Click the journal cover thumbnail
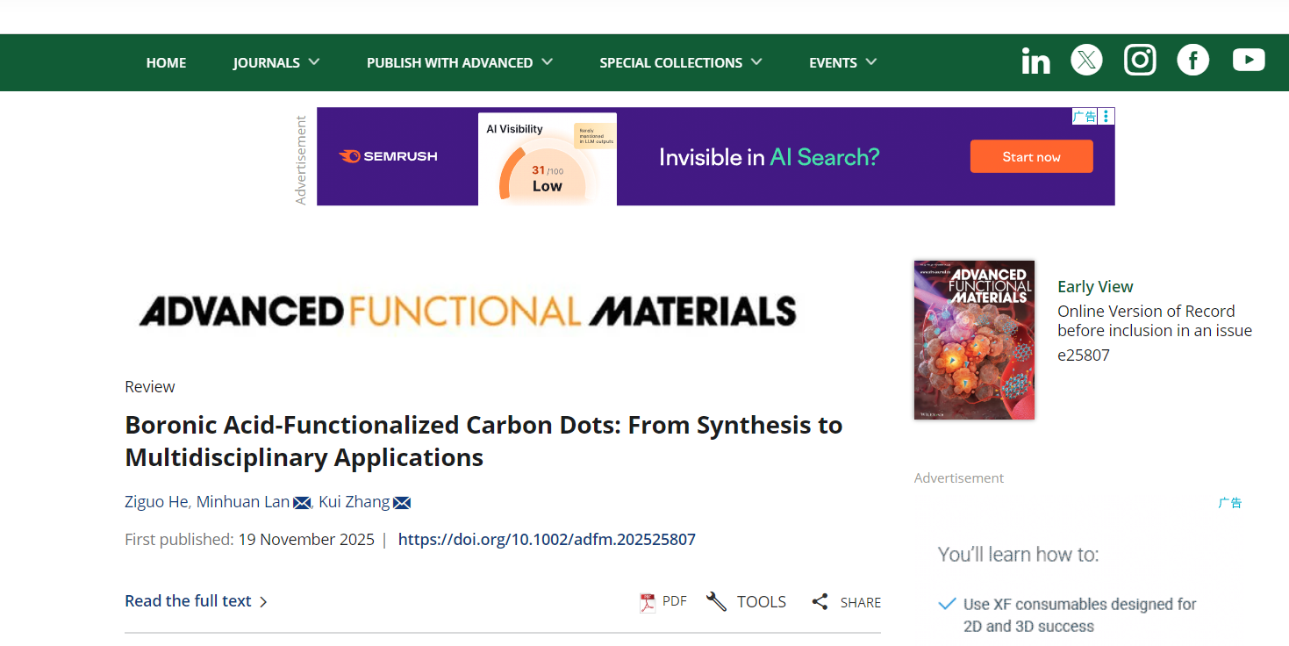This screenshot has width=1289, height=646. 974,340
